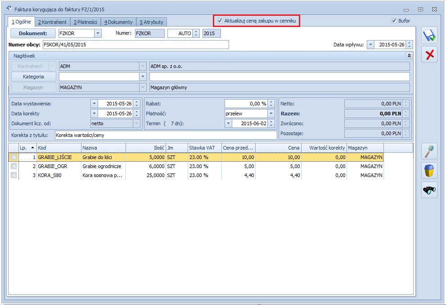
Task: Open Data korekty calendar dropdown
Action: [x=94, y=114]
